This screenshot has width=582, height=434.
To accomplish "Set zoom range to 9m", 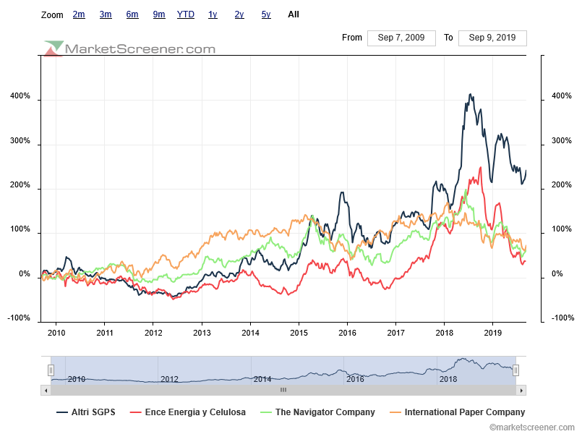I will pyautogui.click(x=159, y=14).
